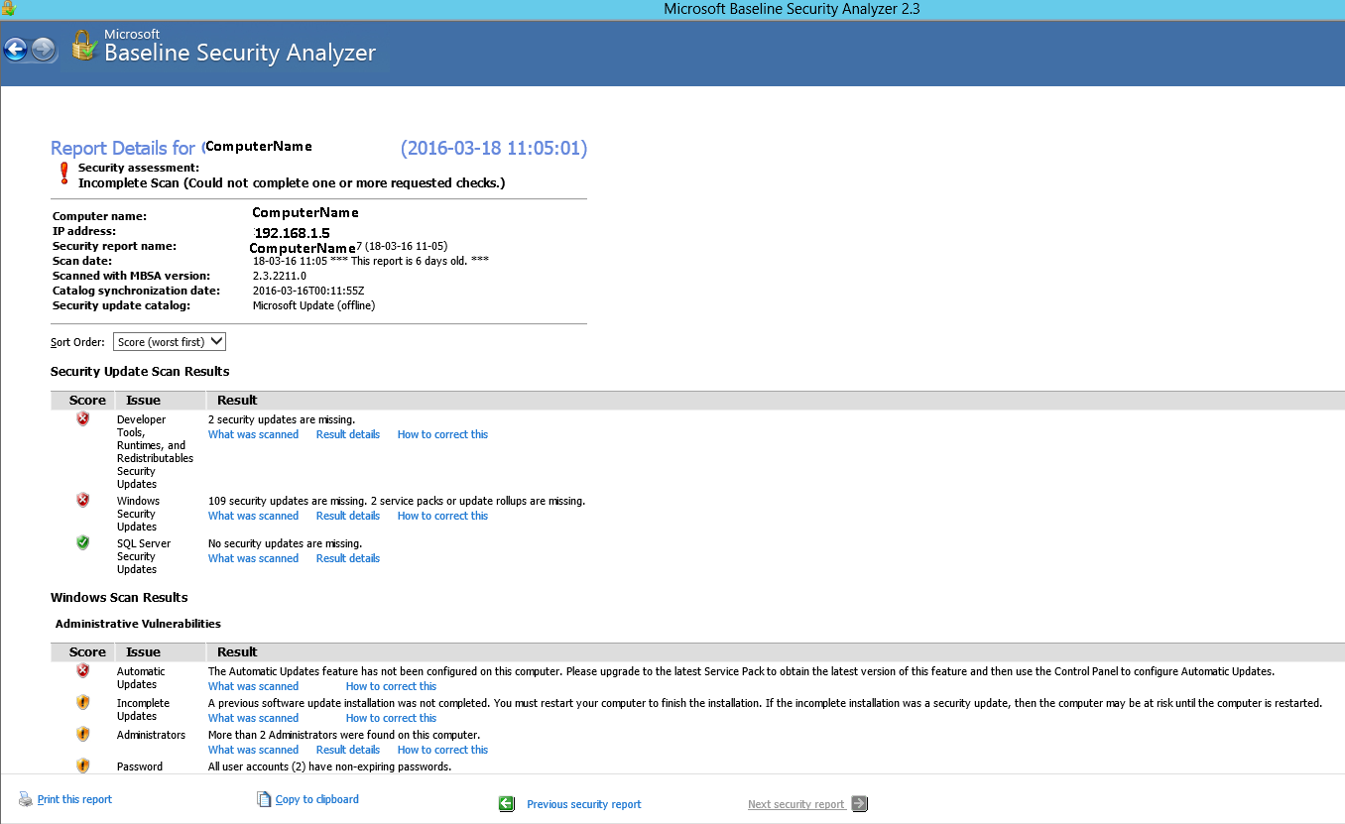The height and width of the screenshot is (824, 1345).
Task: Click the back navigation arrow
Action: coord(16,49)
